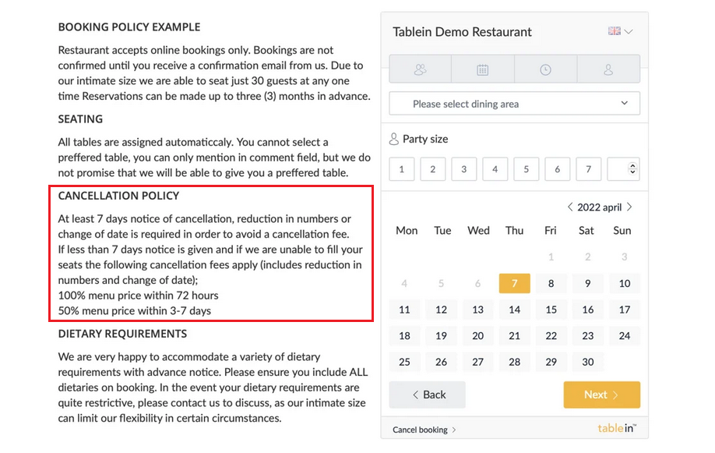The image size is (715, 453).
Task: Expand the language selector chevron
Action: point(628,32)
